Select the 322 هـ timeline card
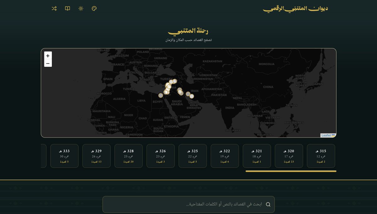The height and width of the screenshot is (214, 377). click(225, 156)
